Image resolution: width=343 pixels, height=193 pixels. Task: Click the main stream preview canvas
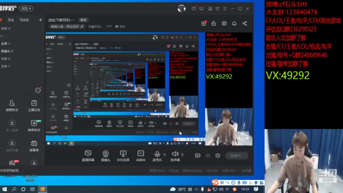[149, 89]
